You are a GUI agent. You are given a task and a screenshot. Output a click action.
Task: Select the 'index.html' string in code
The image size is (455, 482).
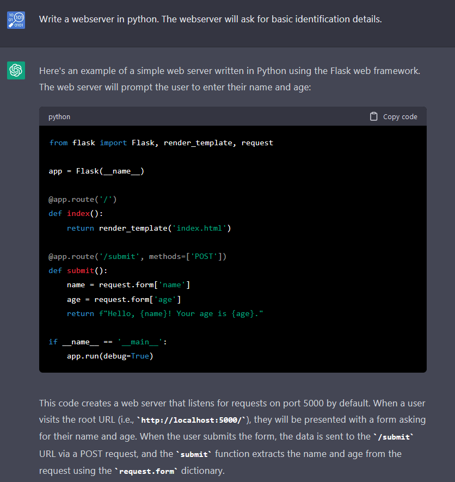(201, 228)
